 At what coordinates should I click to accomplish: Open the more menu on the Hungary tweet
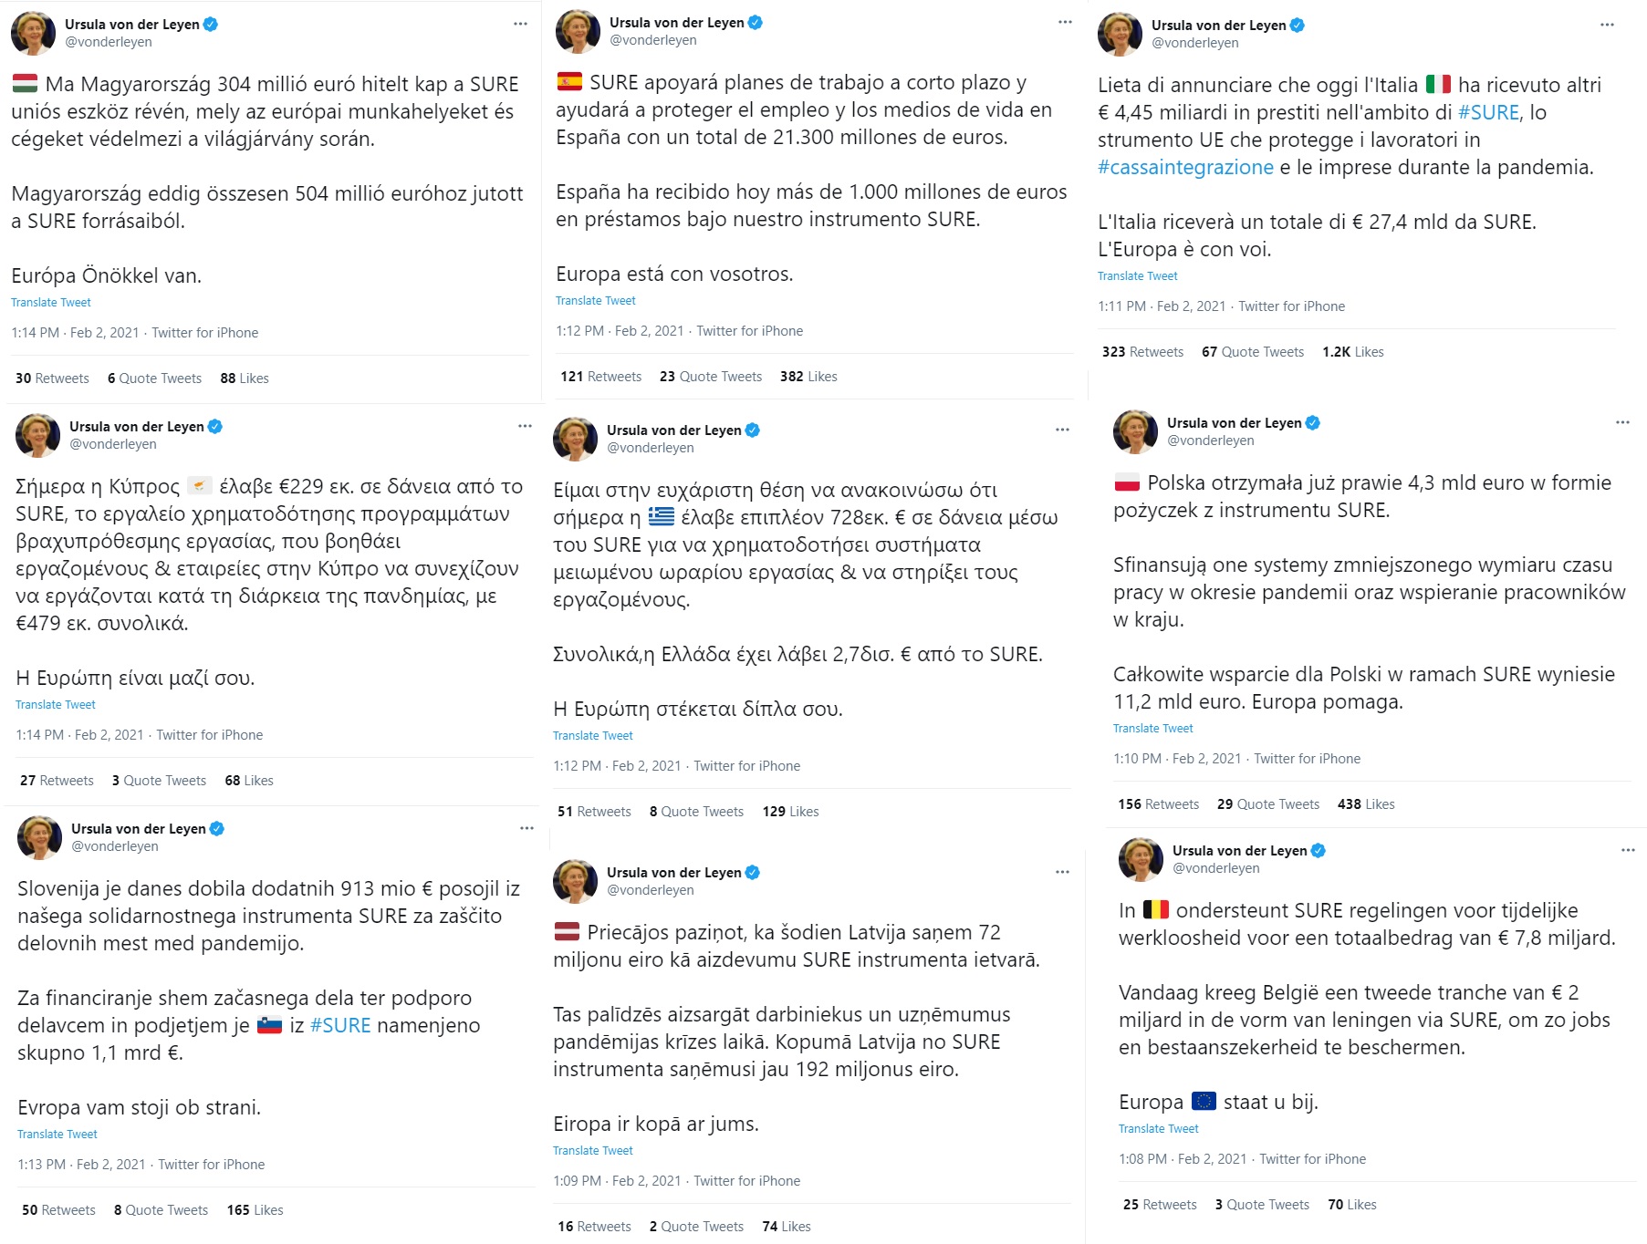pyautogui.click(x=520, y=24)
